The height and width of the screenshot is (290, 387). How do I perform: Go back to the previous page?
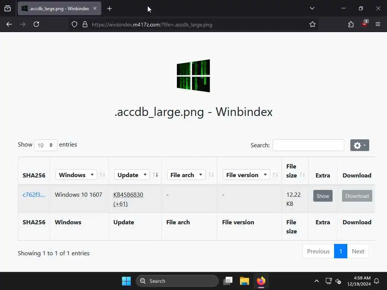[x=9, y=24]
